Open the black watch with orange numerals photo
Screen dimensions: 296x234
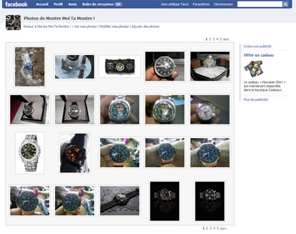75,153
